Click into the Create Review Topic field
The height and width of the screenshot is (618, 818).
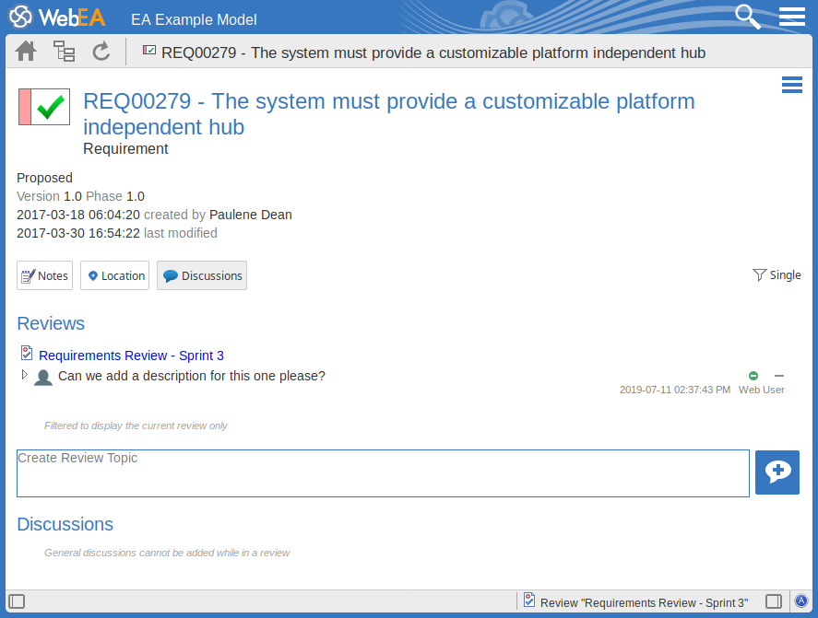pos(383,473)
